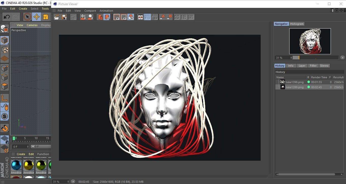Toggle the second eye display mode icon
The image size is (346, 184).
[x=124, y=17]
